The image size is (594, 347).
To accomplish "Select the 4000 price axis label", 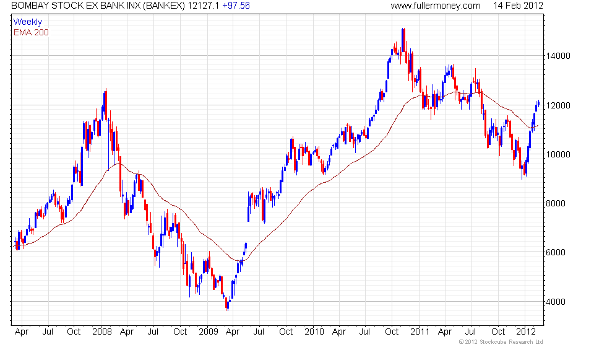I will point(556,302).
